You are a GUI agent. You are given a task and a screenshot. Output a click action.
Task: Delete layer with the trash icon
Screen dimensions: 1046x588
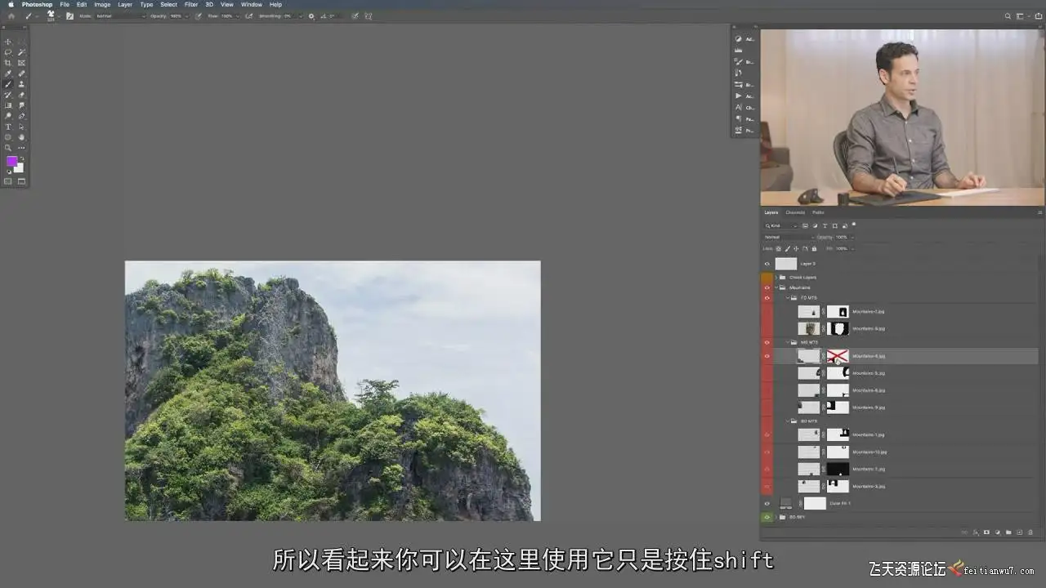1030,532
